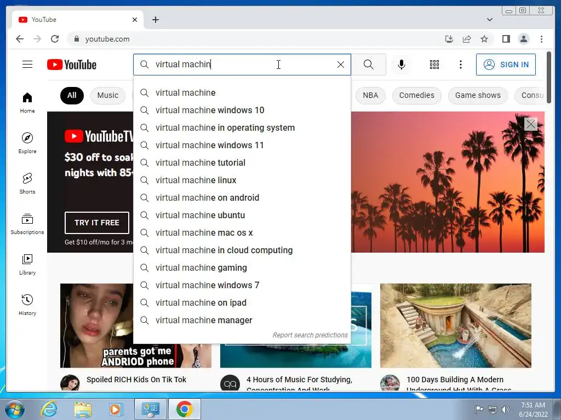
Task: Click the volume speaker tray icon
Action: [506, 409]
